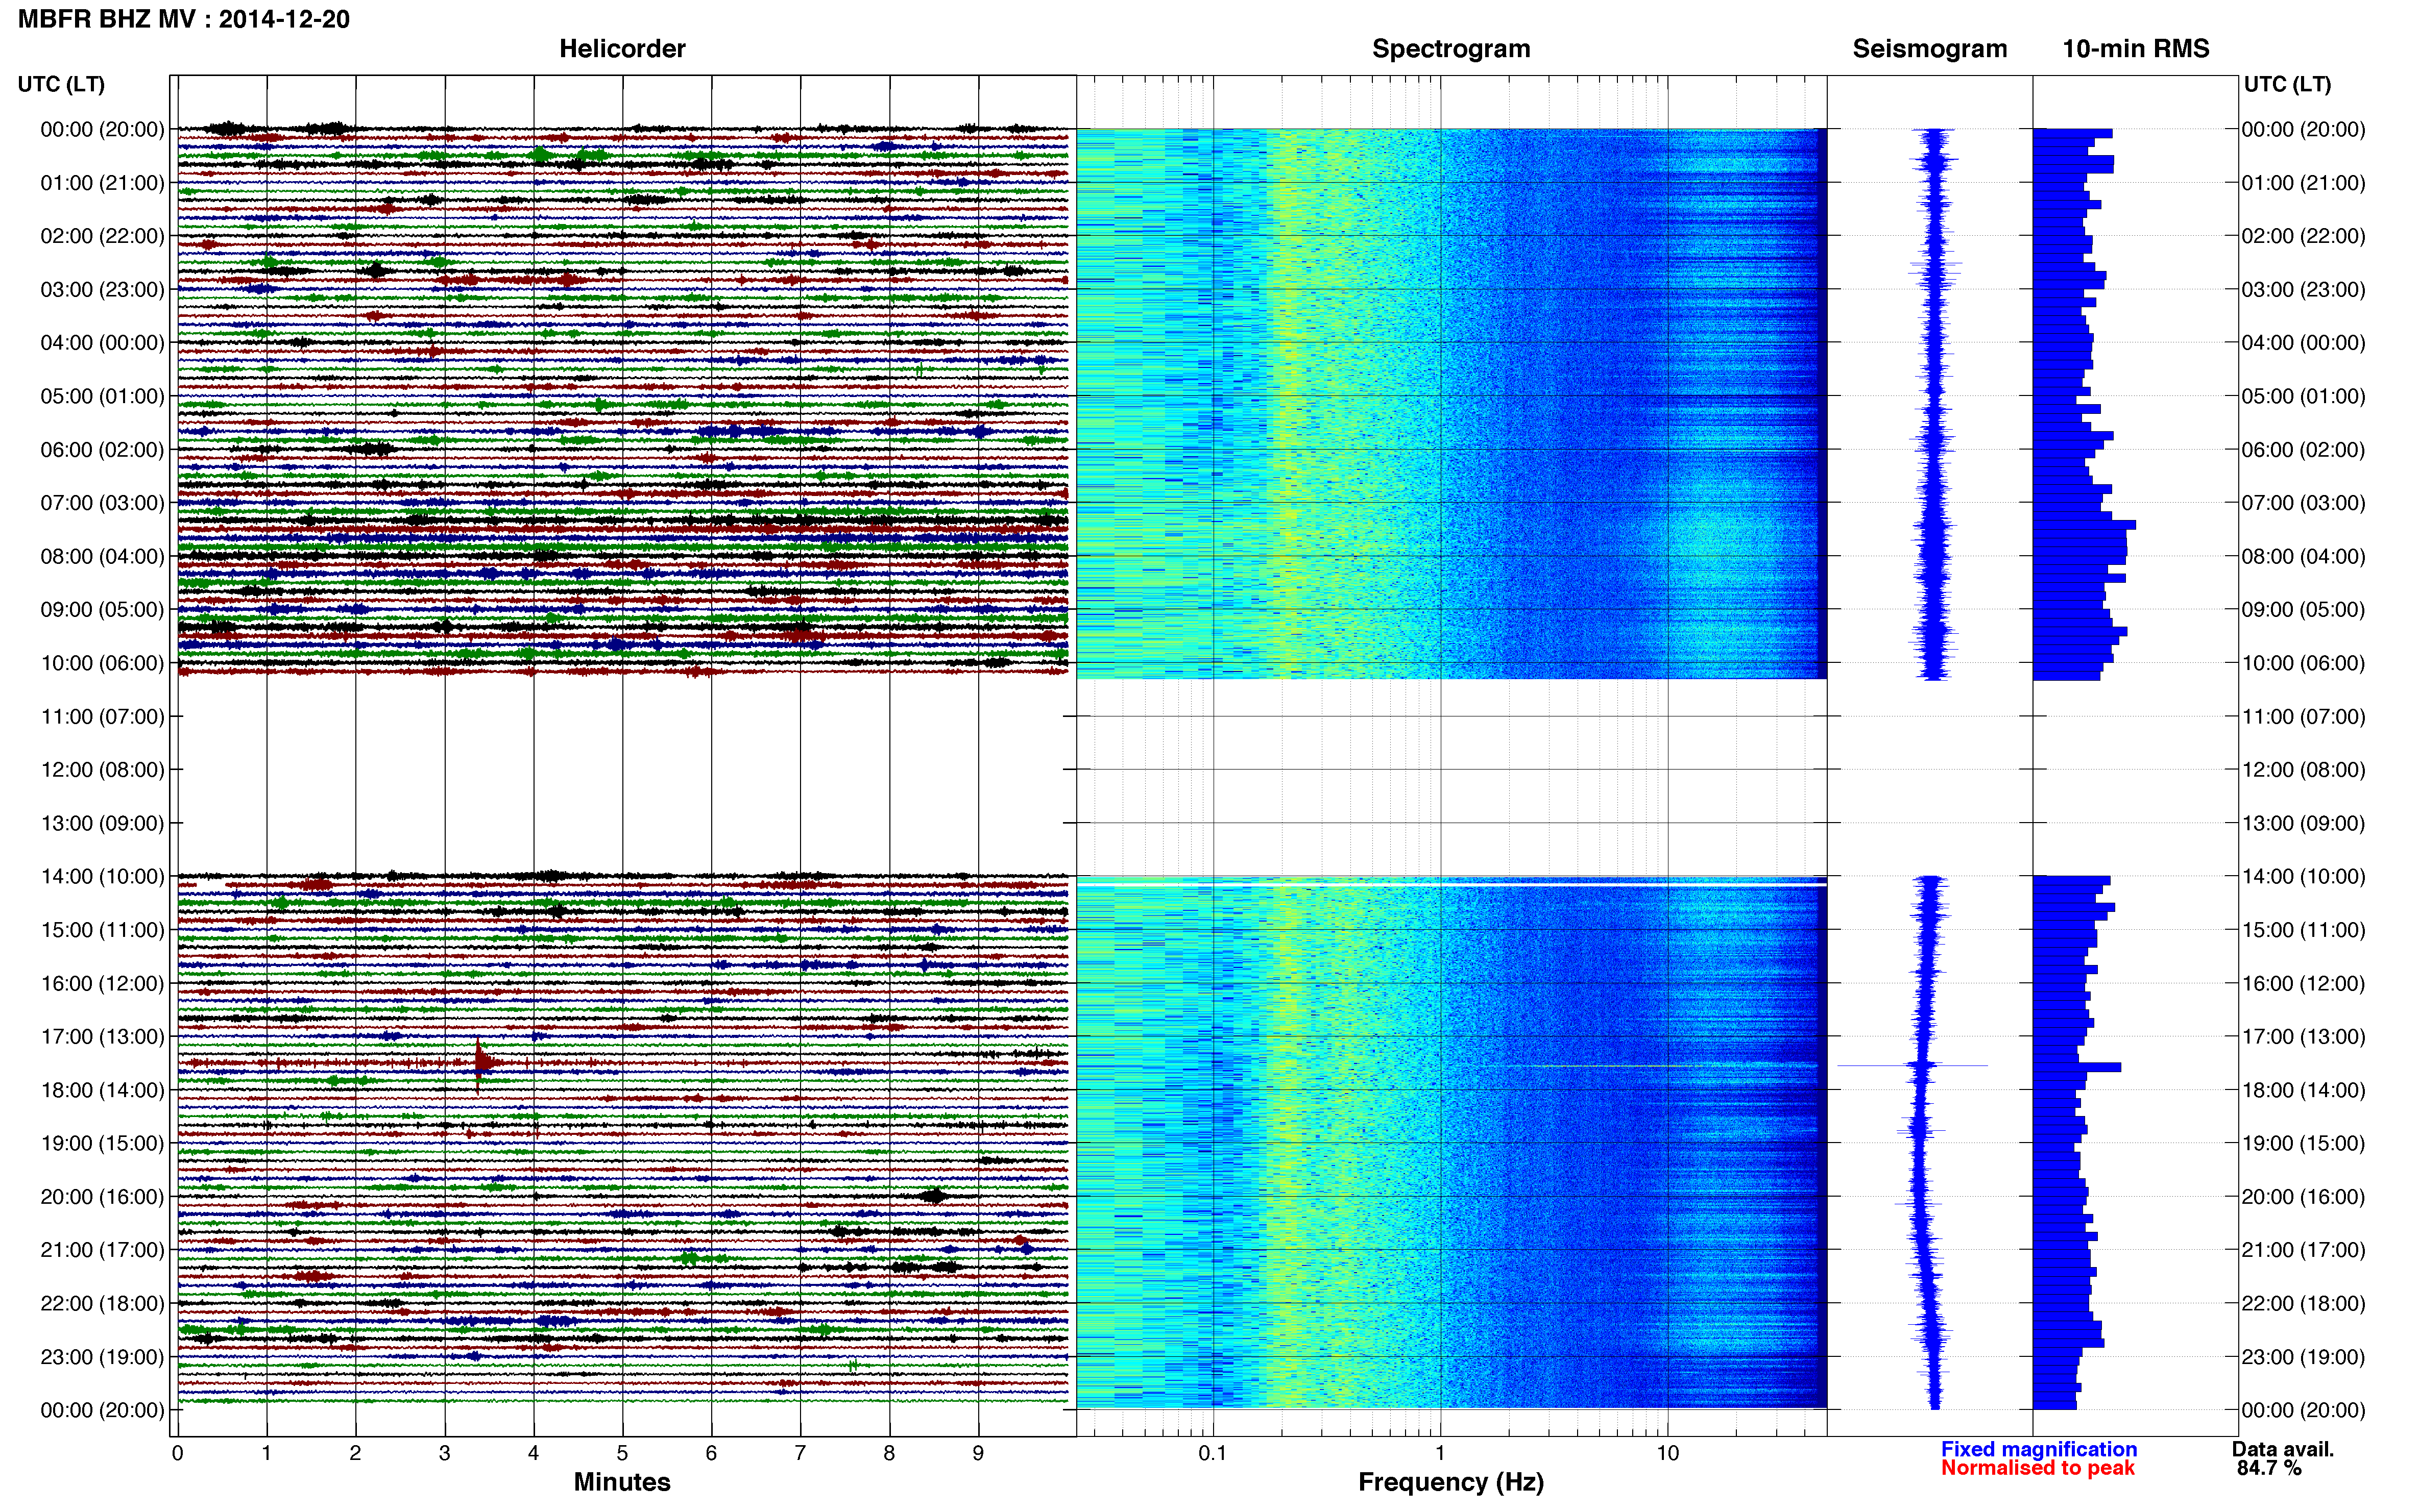Click minute tick label '0' on helicorder axis
2420x1512 pixels.
(x=177, y=1453)
